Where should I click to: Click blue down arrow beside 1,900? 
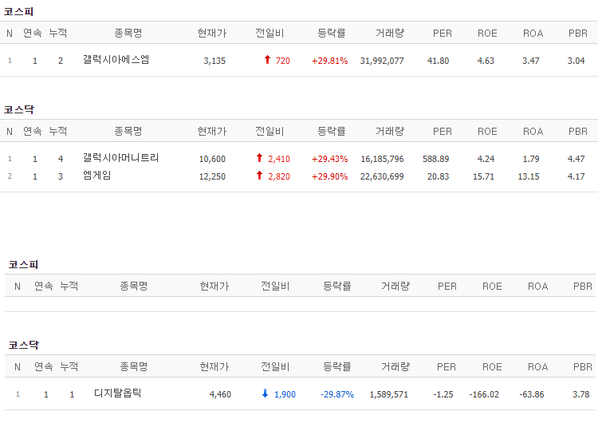[265, 393]
